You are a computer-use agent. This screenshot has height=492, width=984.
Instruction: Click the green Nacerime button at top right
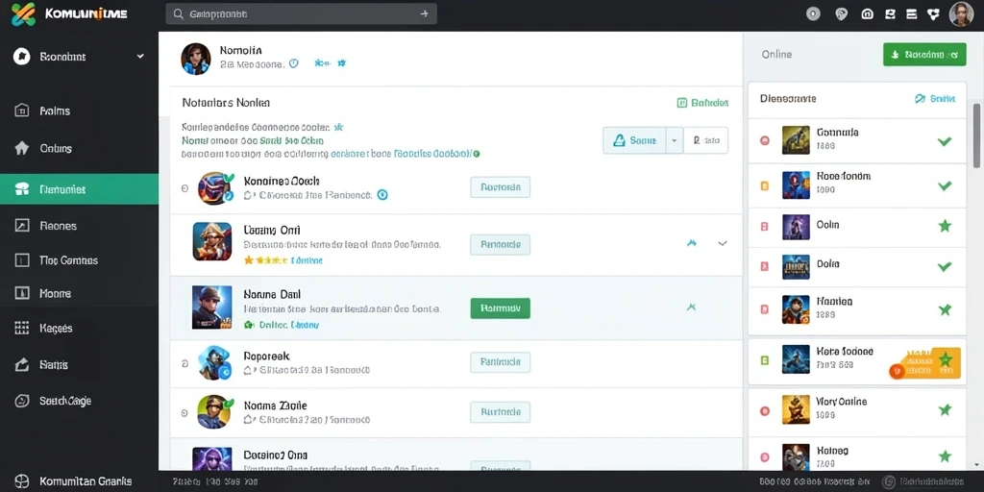924,55
